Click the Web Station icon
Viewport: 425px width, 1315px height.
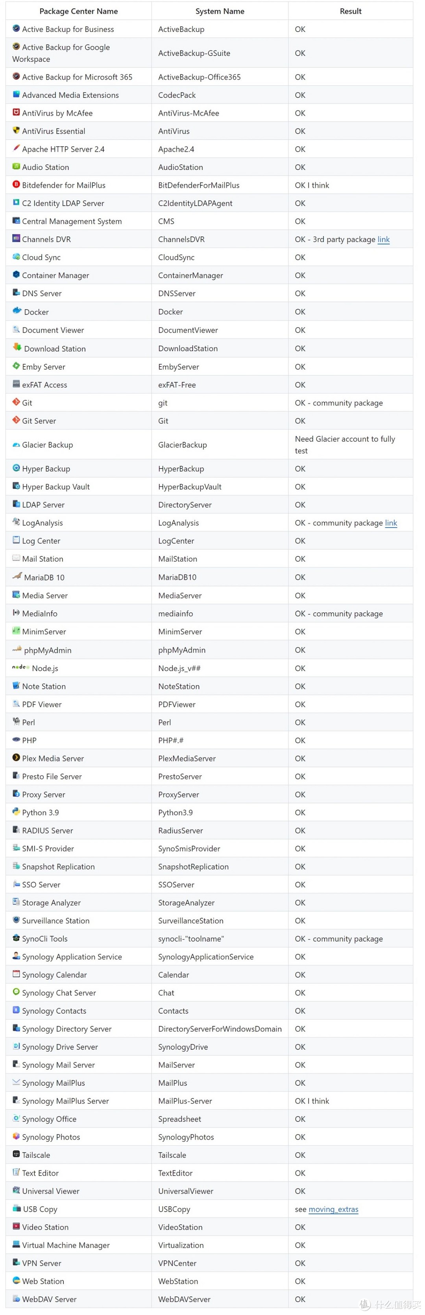(x=16, y=1280)
